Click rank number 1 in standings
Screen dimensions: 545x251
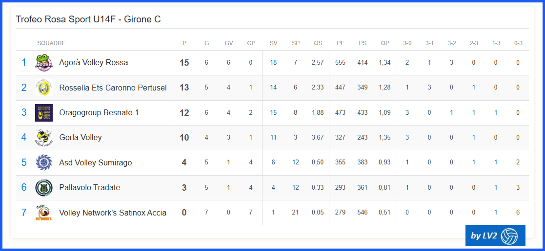(24, 62)
